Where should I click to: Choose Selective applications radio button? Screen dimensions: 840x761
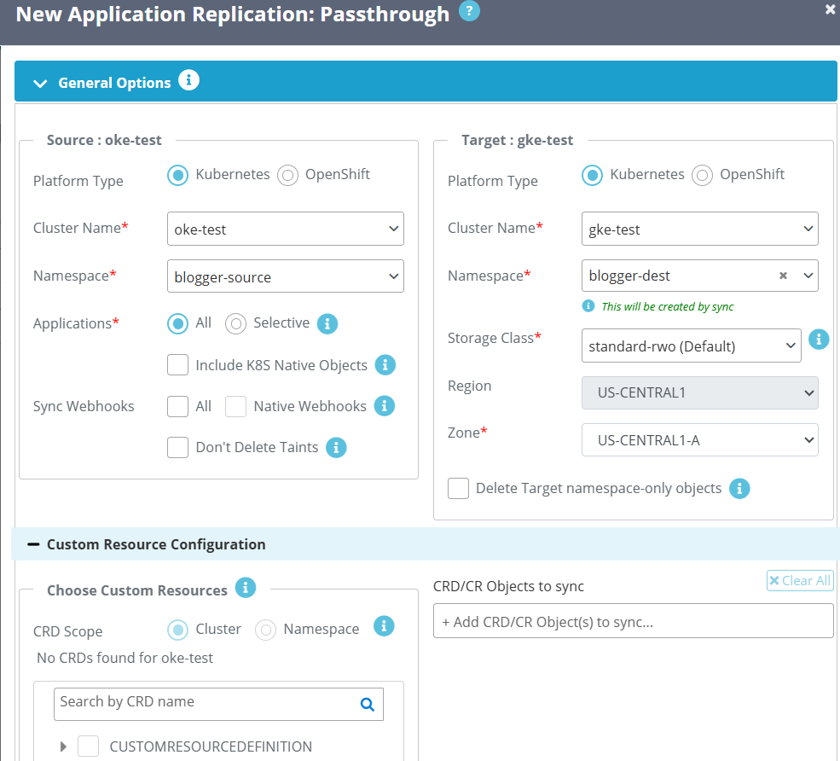pyautogui.click(x=235, y=323)
